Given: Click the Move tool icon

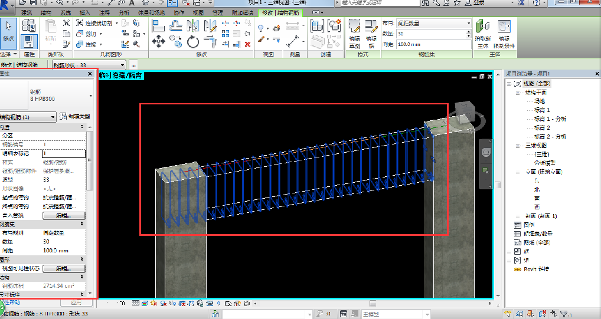Looking at the screenshot, I should tap(158, 41).
